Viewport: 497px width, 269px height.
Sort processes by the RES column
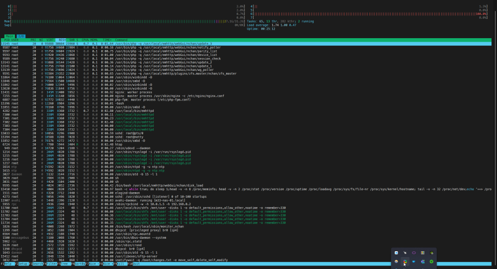coord(61,40)
